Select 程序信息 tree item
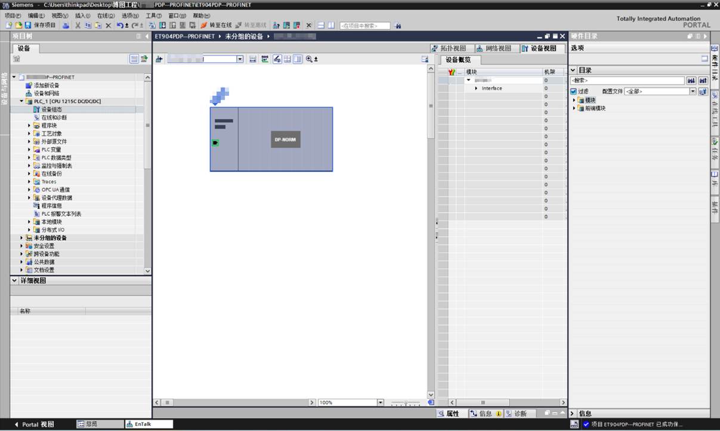 click(x=51, y=206)
